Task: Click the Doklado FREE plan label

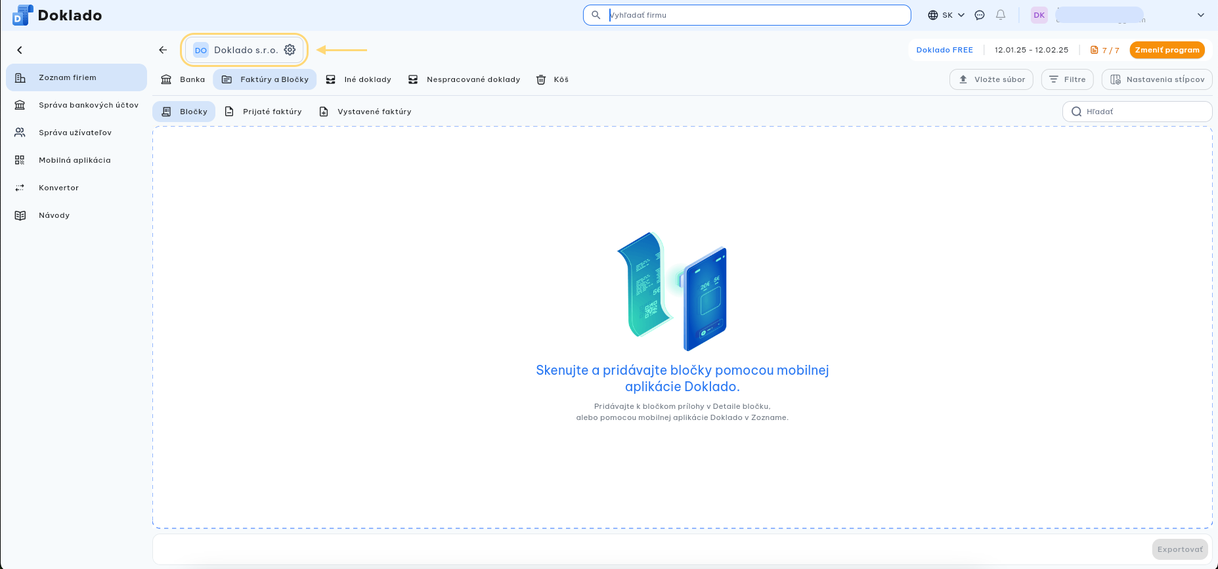Action: coord(945,50)
